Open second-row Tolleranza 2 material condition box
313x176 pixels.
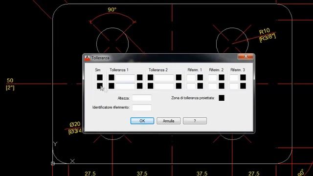tap(179, 86)
